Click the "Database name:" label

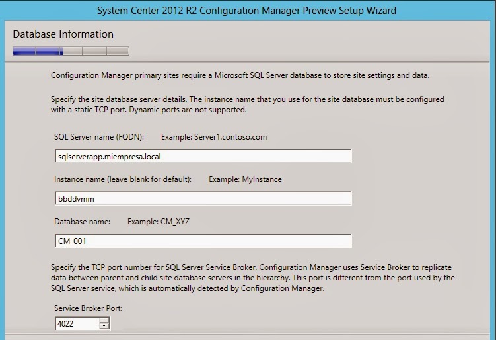[82, 222]
